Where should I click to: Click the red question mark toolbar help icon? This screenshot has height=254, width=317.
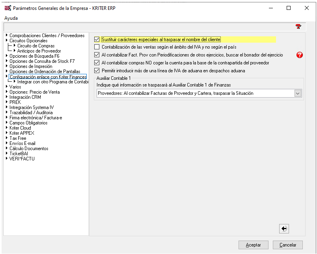click(x=298, y=26)
